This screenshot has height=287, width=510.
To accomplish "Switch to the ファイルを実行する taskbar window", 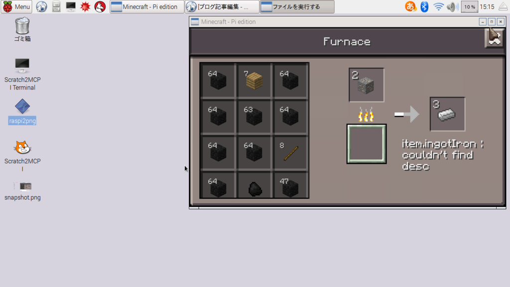I will [x=297, y=6].
